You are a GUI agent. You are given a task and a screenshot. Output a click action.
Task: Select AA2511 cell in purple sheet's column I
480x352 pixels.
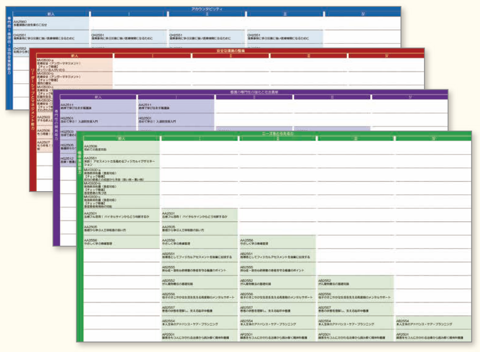pyautogui.click(x=176, y=106)
